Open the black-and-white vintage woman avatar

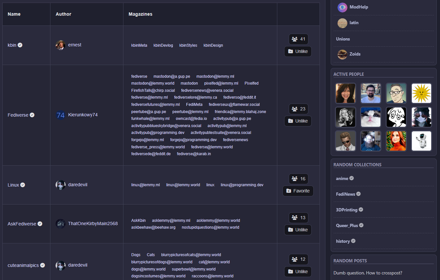click(x=346, y=117)
